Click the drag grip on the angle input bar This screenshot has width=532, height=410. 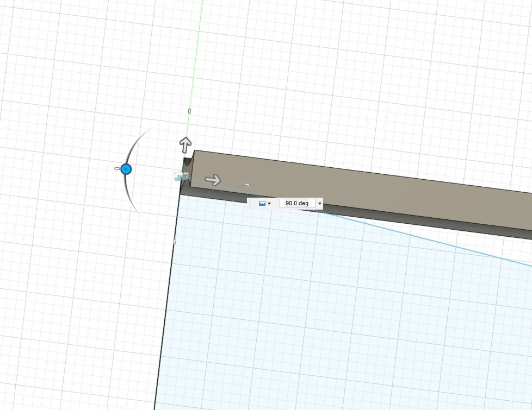pyautogui.click(x=251, y=203)
